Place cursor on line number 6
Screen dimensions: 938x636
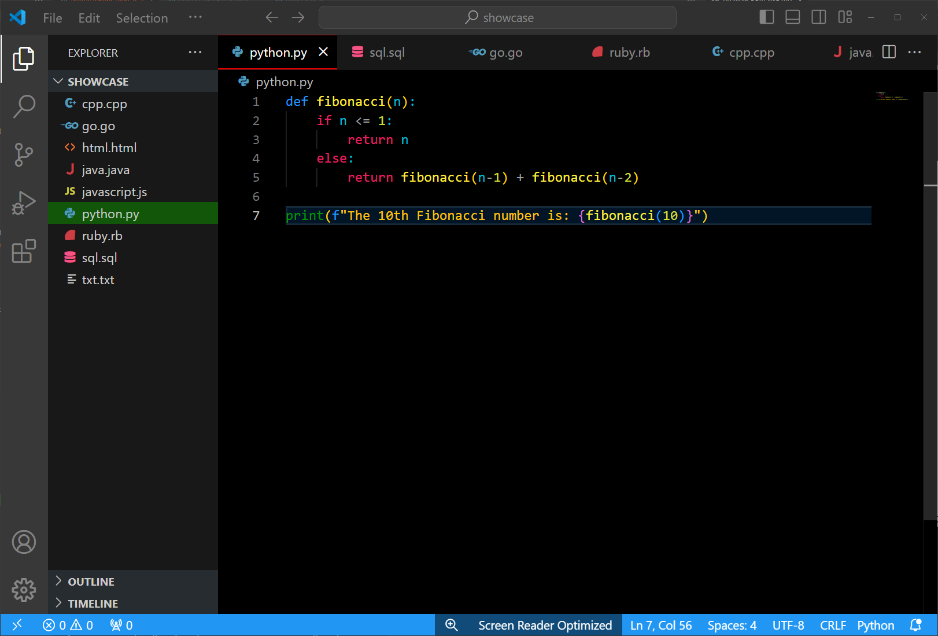(256, 197)
